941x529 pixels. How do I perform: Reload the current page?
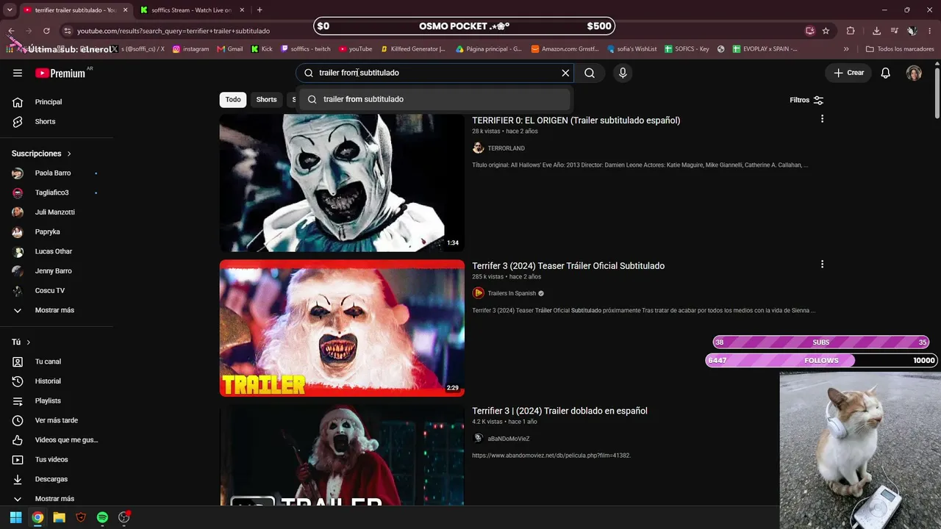[x=46, y=31]
